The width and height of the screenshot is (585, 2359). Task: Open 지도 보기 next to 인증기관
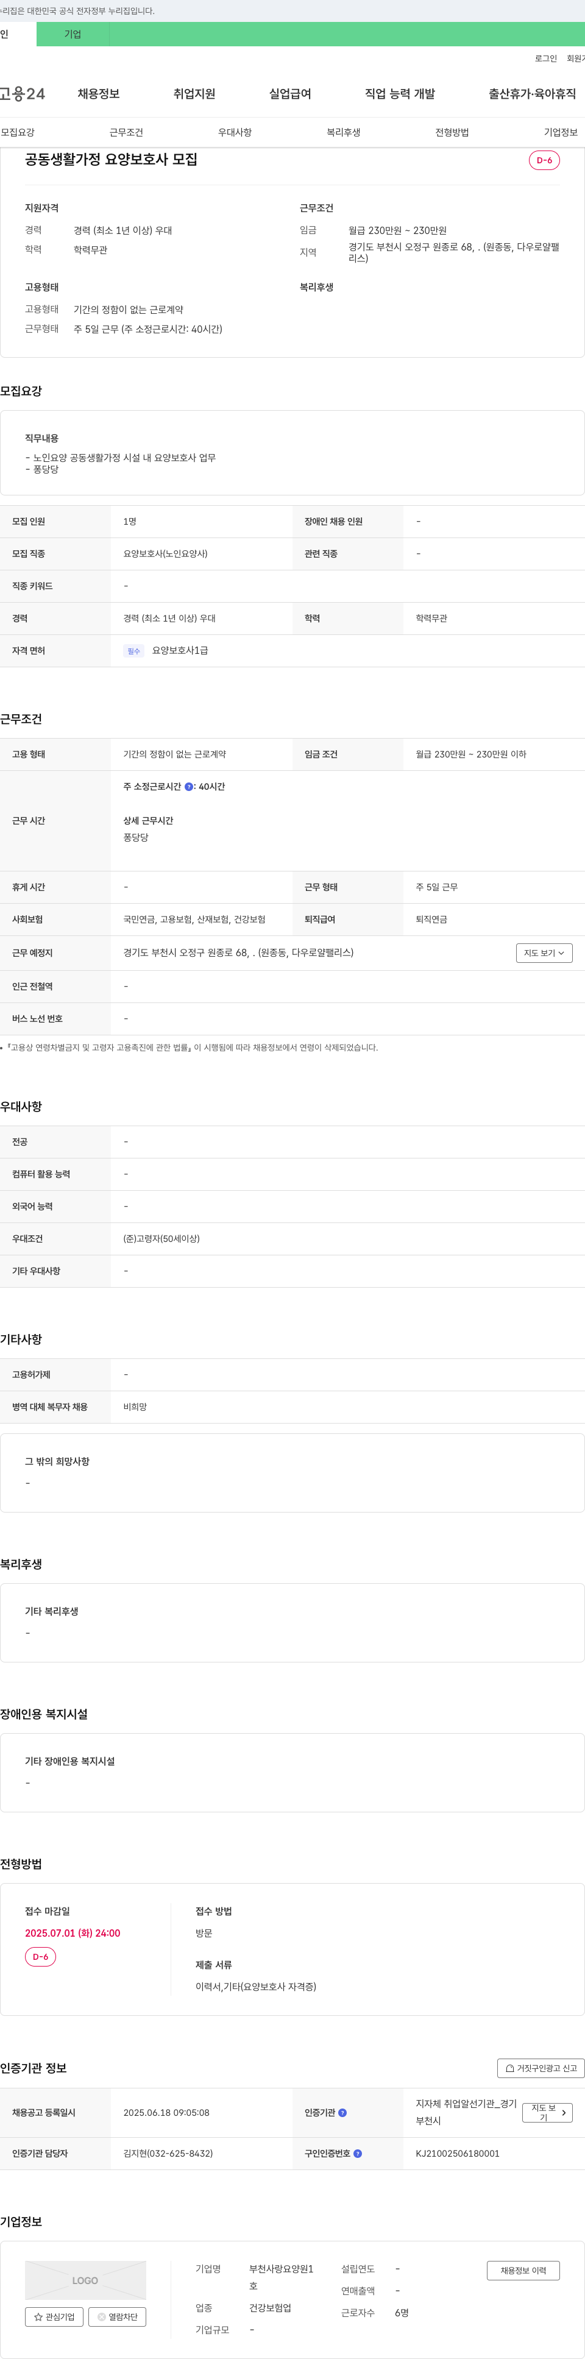tap(547, 2113)
